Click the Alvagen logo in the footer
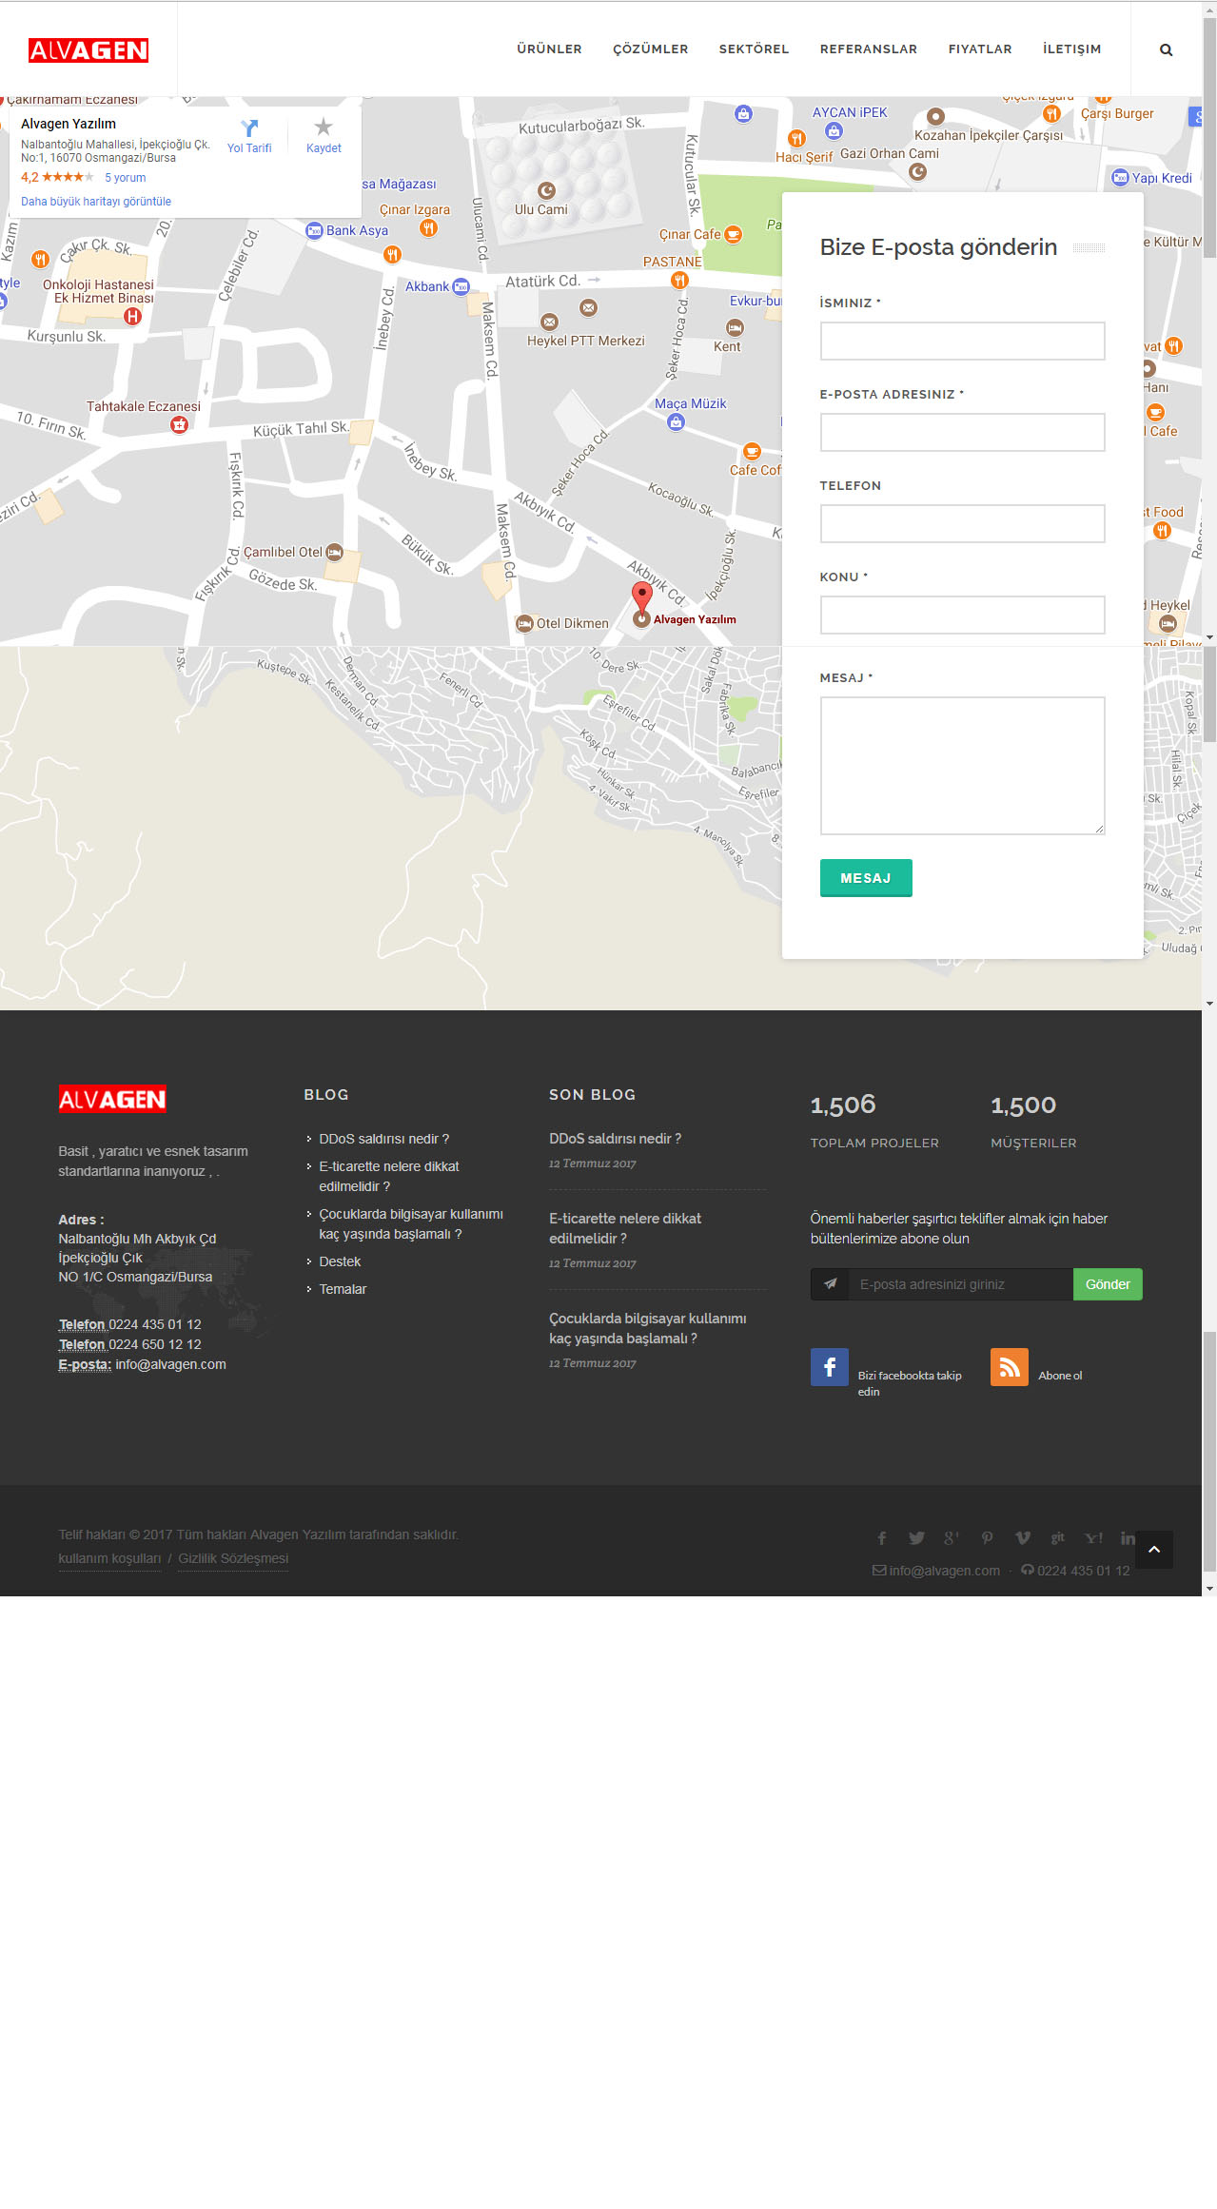 pyautogui.click(x=112, y=1099)
